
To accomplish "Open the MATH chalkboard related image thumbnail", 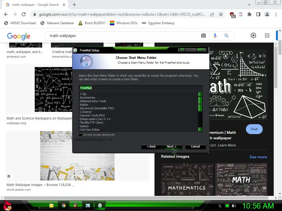I will click(241, 179).
